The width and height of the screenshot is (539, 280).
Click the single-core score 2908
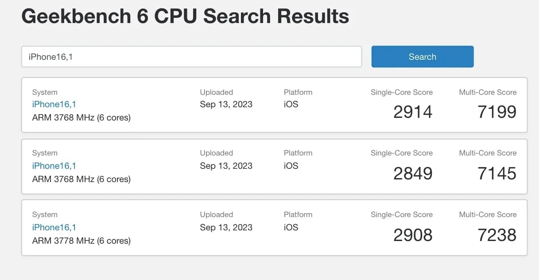[412, 235]
